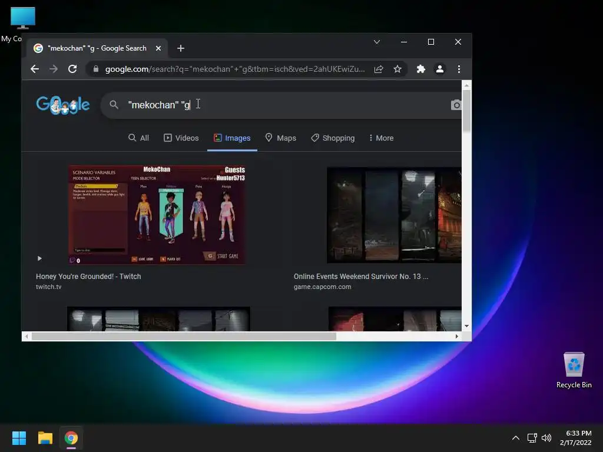Screen dimensions: 603x452
Task: Open the MekoChan Twitch game thumbnail
Action: point(157,214)
